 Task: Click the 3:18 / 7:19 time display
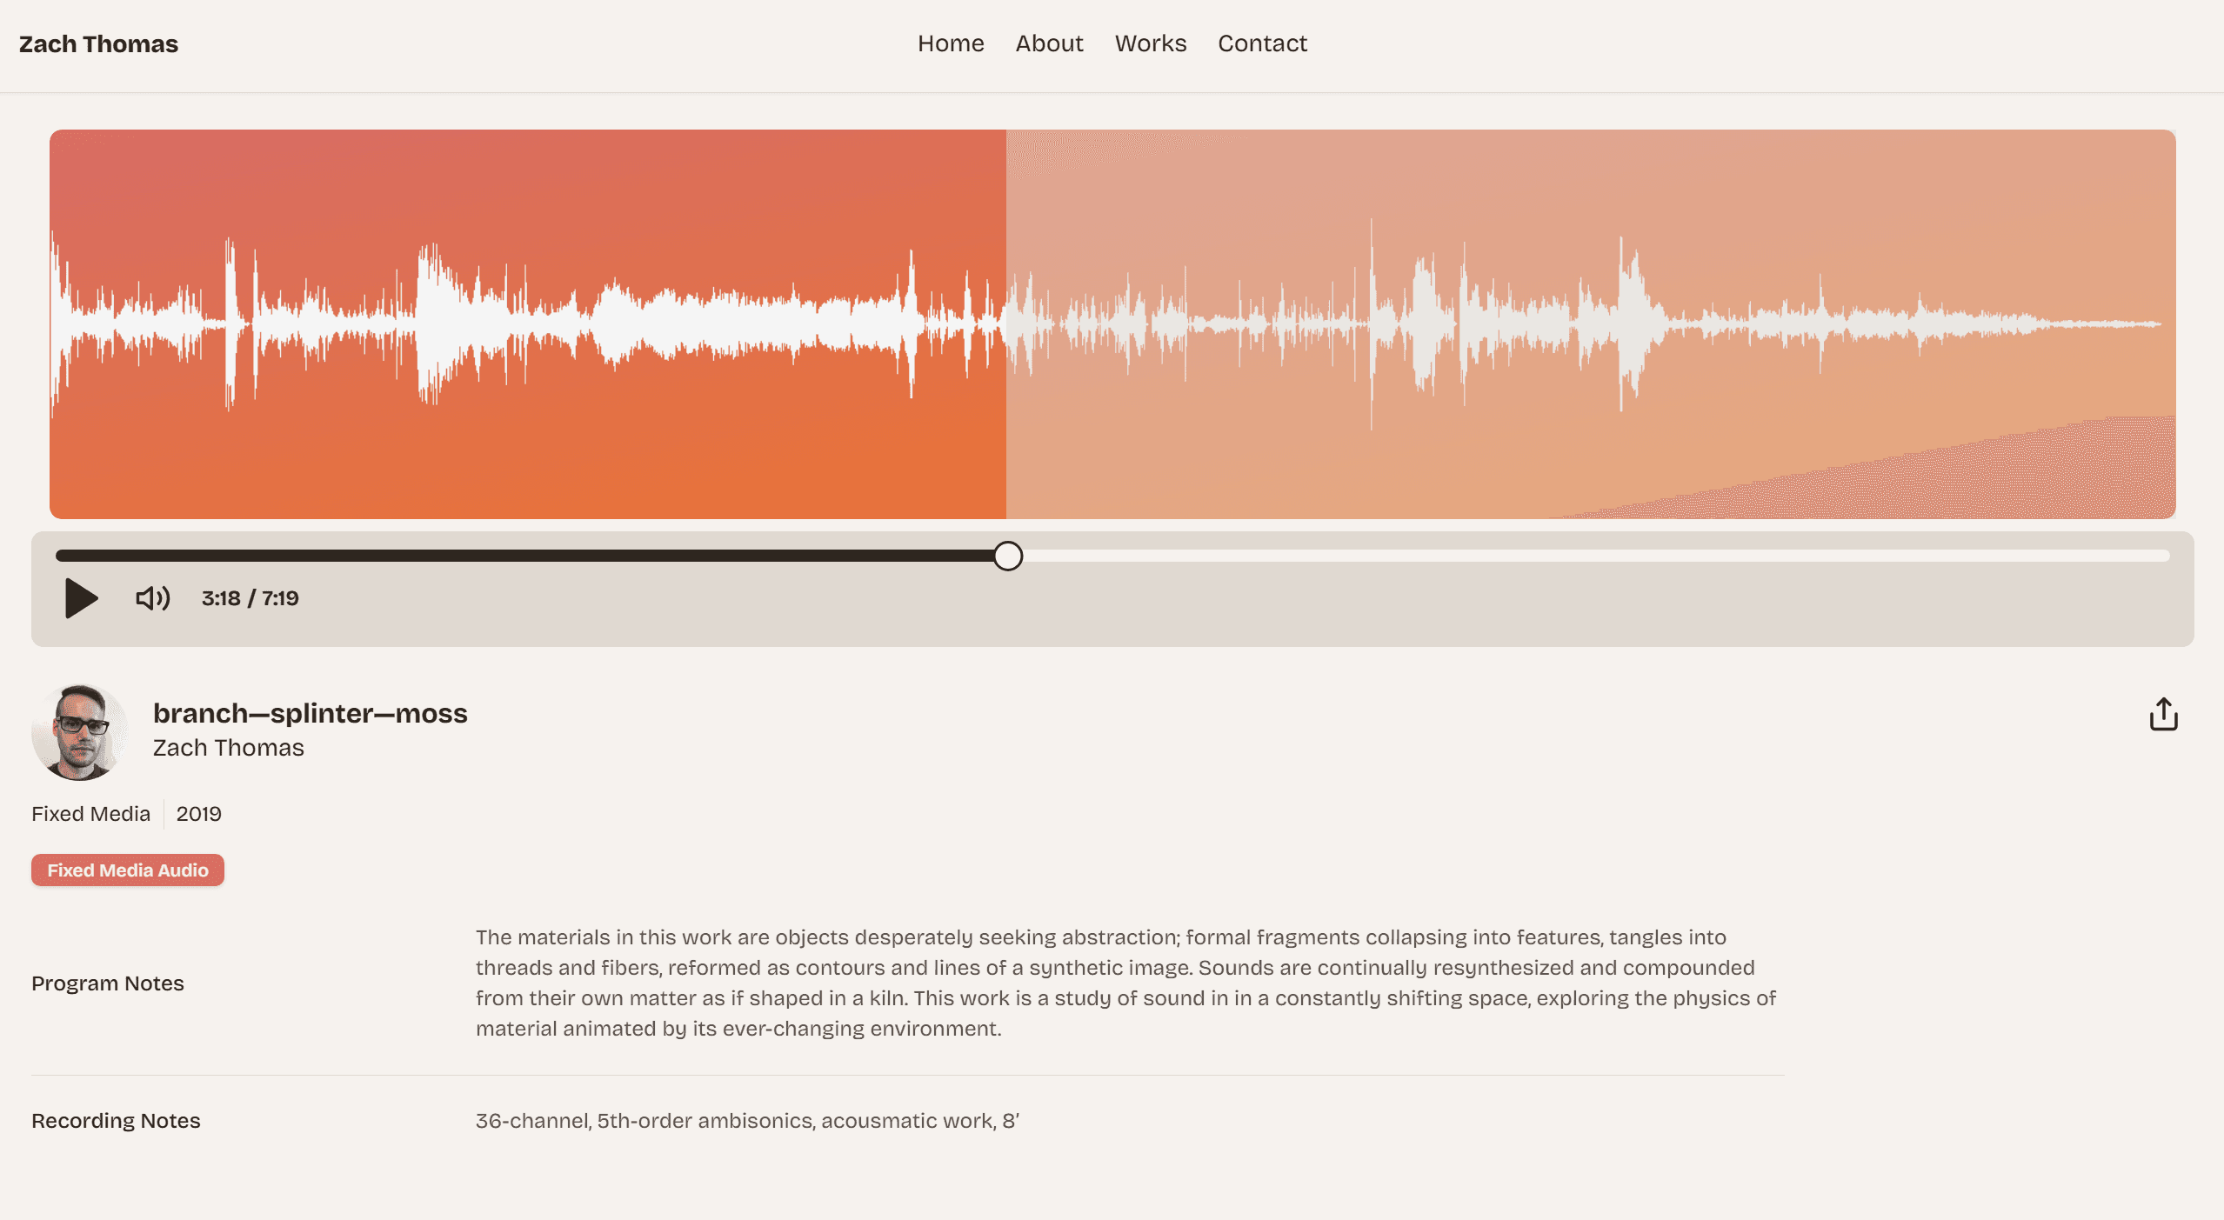(x=250, y=597)
